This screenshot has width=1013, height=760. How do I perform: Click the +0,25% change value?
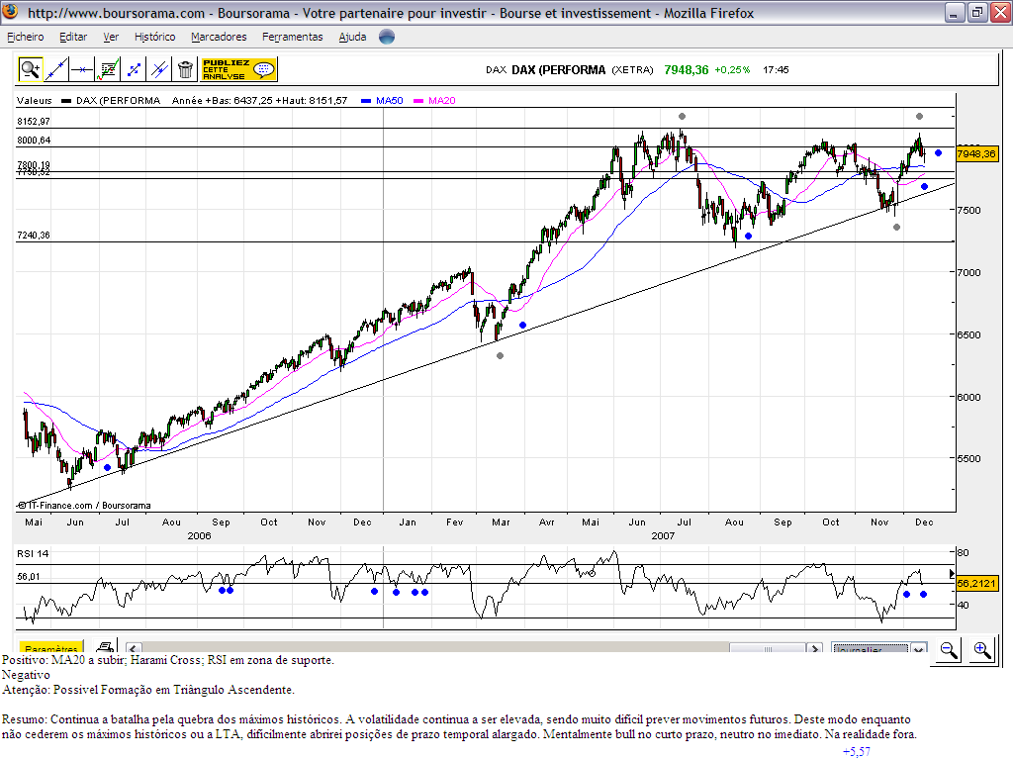(x=732, y=70)
